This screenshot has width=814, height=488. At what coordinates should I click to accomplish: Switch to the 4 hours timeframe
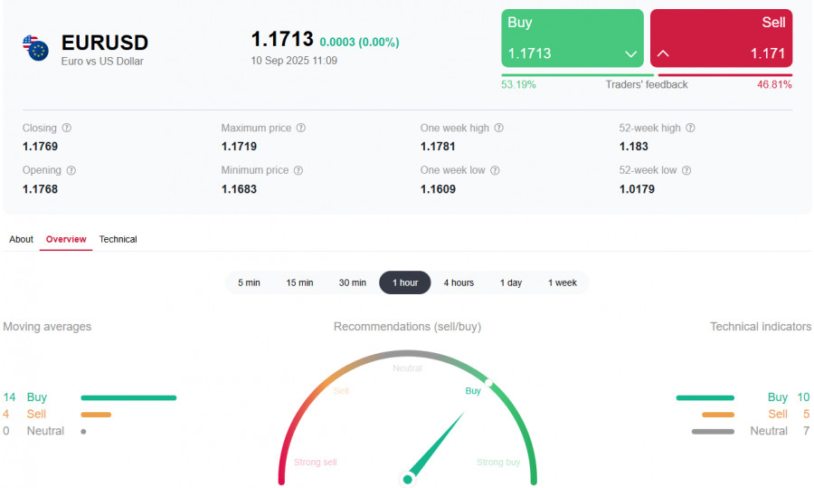click(x=459, y=282)
